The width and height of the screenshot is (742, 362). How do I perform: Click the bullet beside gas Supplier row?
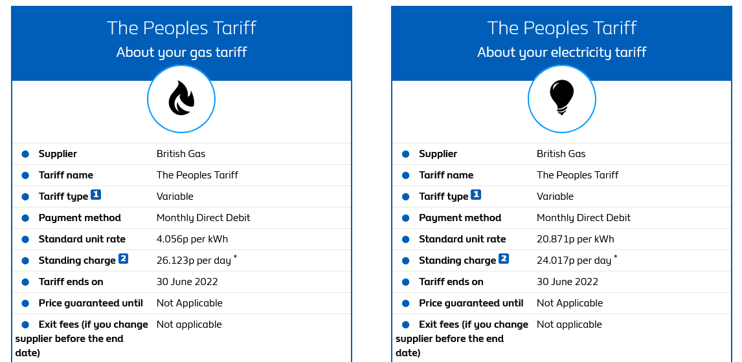click(25, 154)
